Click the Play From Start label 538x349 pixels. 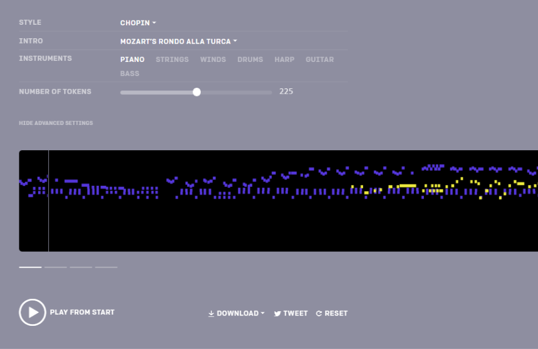(82, 312)
